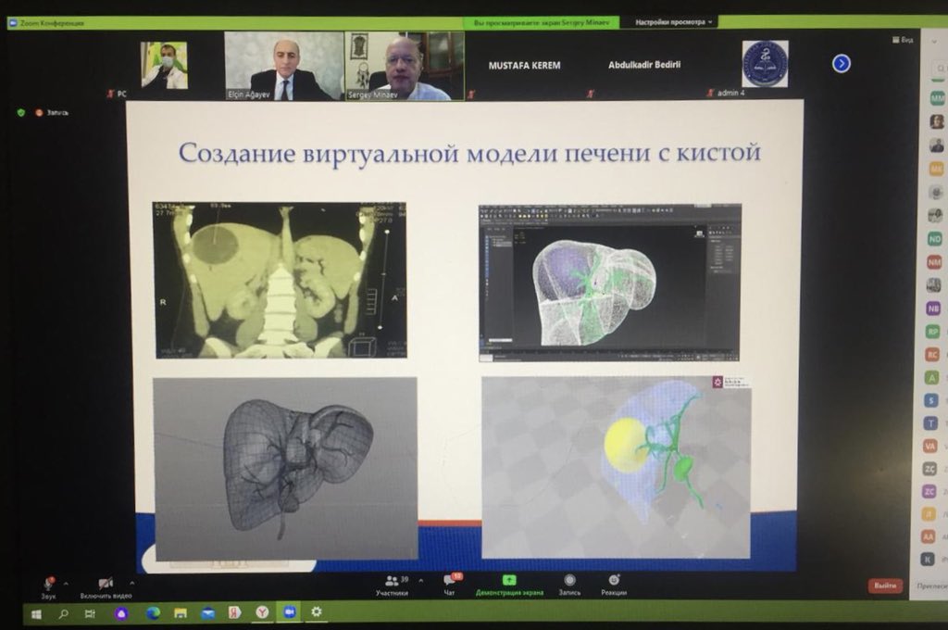
Task: Open the Чат chat panel
Action: [x=451, y=585]
